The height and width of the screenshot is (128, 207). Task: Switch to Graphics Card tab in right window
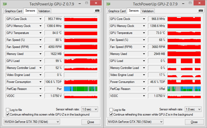pyautogui.click(x=117, y=11)
